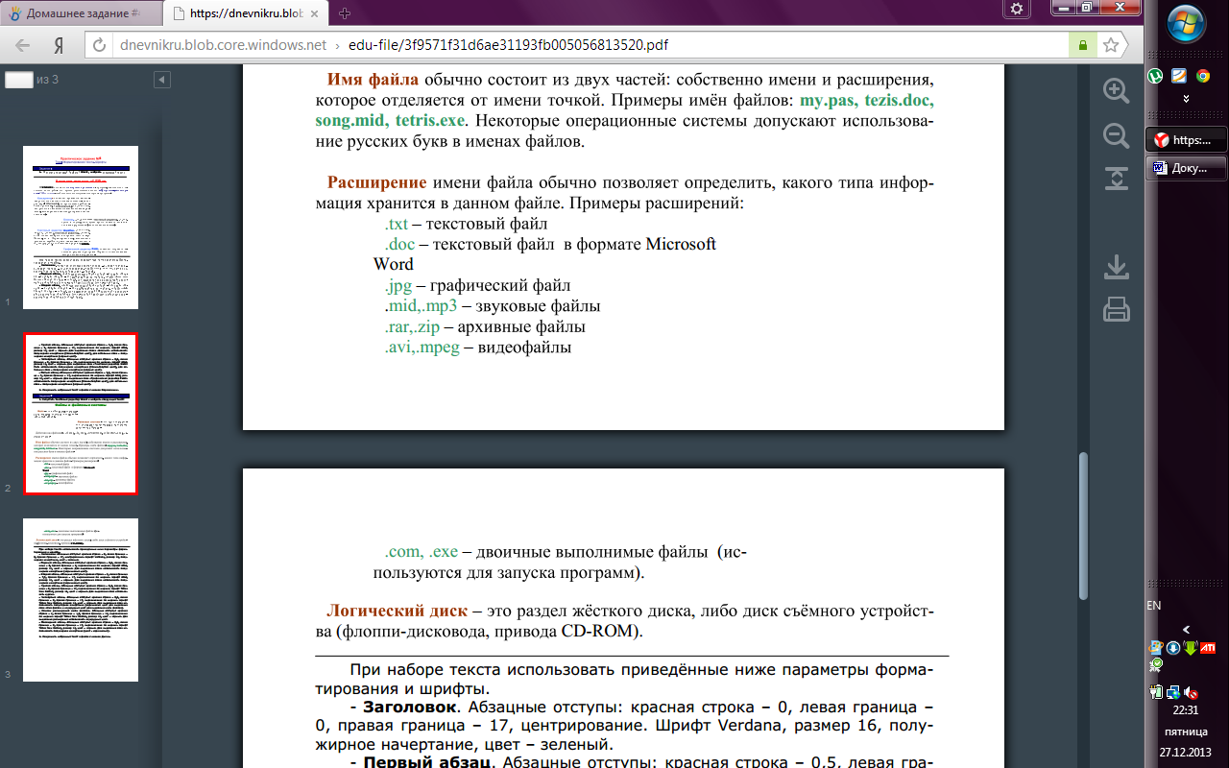
Task: Click the .rar,.zip extension text
Action: click(412, 327)
